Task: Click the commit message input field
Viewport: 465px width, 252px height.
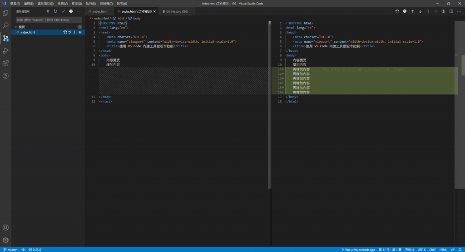Action: click(x=49, y=20)
